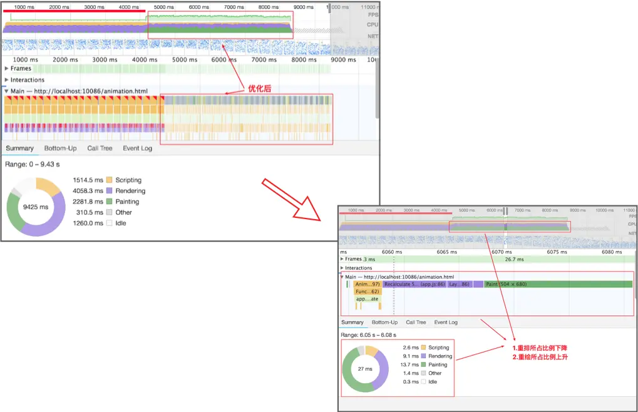Switch to Call Tree tab in the zoomed 6.05 s panel
Viewport: 638px width, 412px height.
[x=416, y=322]
